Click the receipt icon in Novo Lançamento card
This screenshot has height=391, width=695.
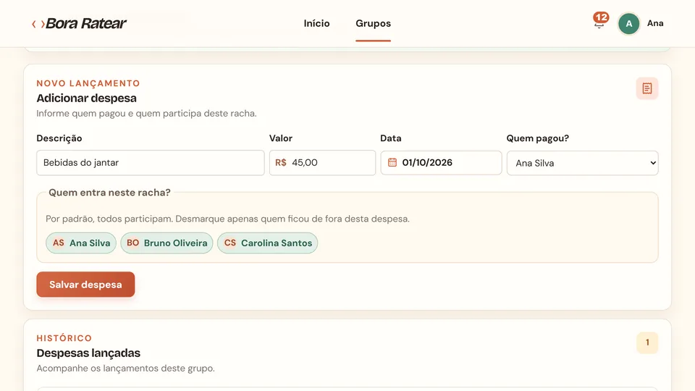(647, 88)
